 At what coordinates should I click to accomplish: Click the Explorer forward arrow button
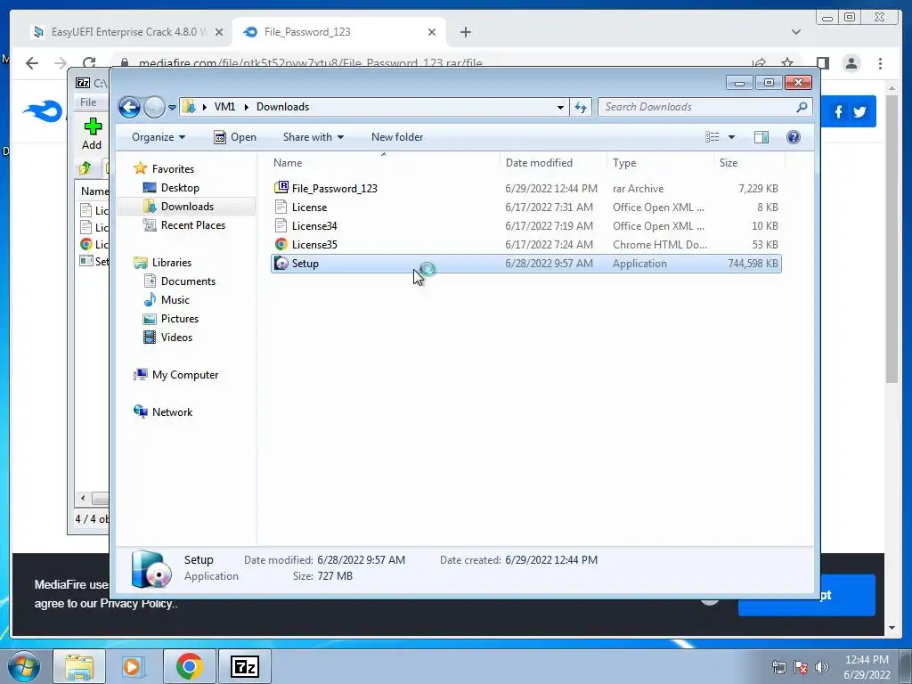(154, 107)
